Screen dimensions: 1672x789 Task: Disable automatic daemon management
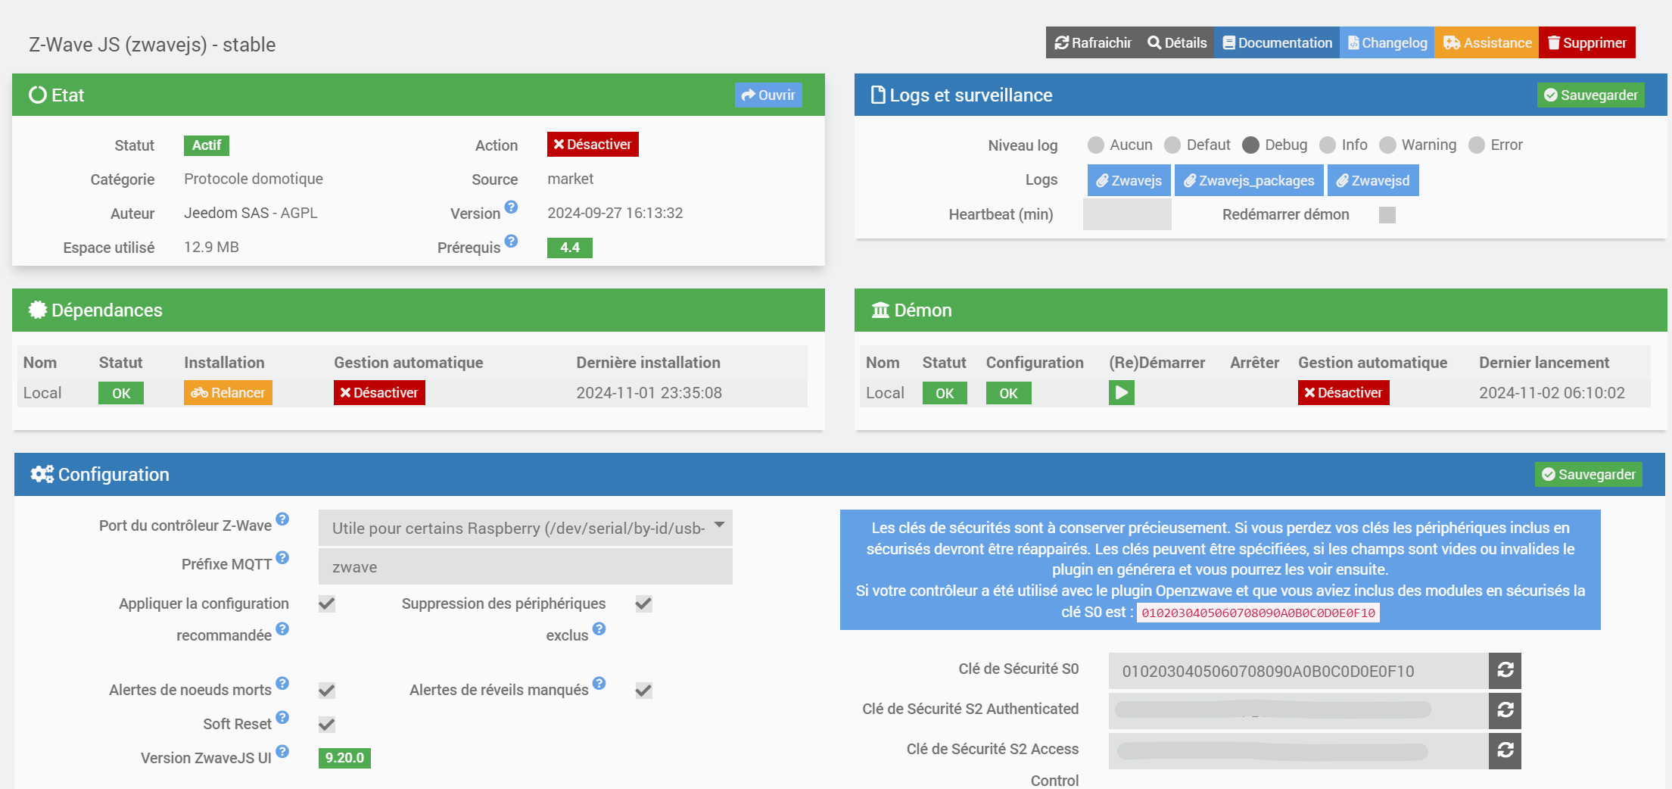coord(1344,393)
